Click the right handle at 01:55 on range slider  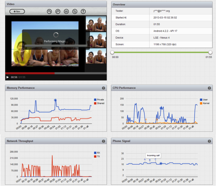coord(210,52)
